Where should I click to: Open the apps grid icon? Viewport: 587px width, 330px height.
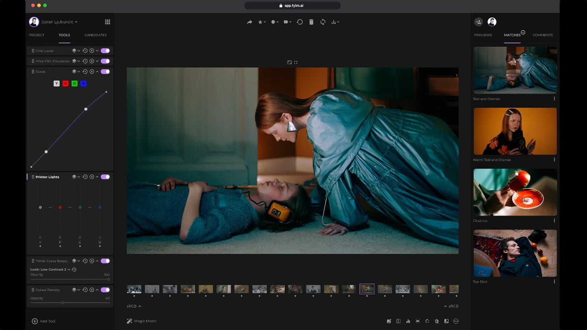(108, 22)
